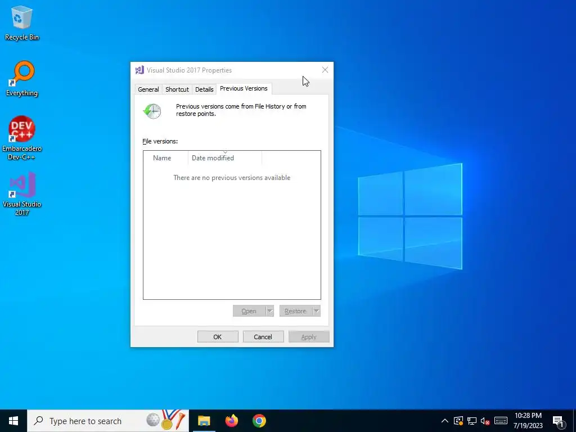This screenshot has width=576, height=432.
Task: Click the disabled Restore button
Action: [295, 311]
